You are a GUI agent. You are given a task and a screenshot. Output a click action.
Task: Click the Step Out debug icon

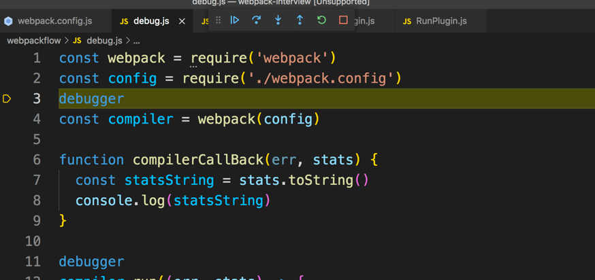click(x=300, y=20)
